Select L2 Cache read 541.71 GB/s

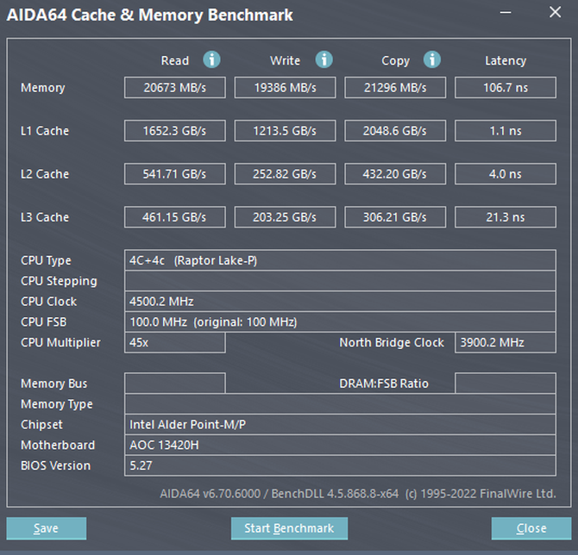tap(175, 174)
